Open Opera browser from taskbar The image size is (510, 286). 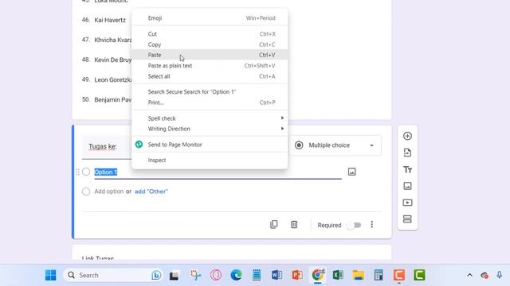216,275
